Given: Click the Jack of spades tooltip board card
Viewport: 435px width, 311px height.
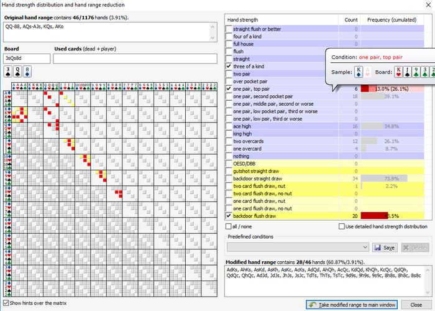Looking at the screenshot, I should (407, 72).
